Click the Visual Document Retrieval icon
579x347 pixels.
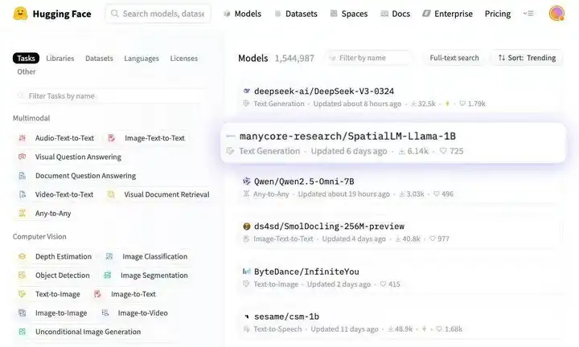coord(111,194)
